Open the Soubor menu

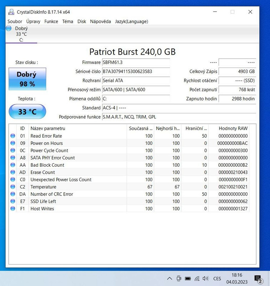point(15,21)
